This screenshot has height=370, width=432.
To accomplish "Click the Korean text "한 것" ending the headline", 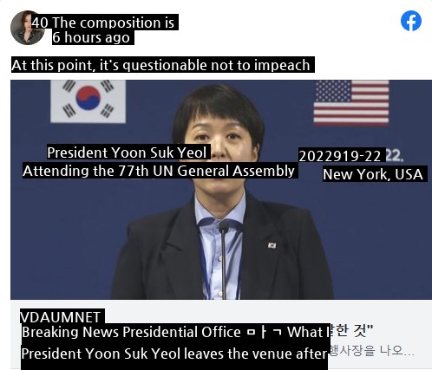I will coord(352,331).
